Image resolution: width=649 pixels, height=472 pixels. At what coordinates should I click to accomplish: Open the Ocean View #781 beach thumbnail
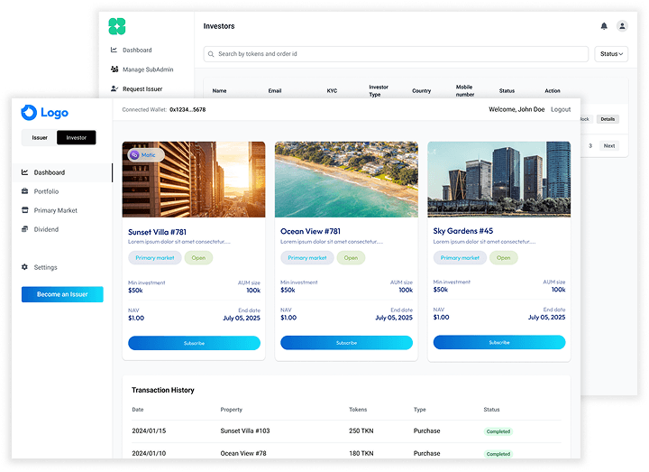pos(346,179)
